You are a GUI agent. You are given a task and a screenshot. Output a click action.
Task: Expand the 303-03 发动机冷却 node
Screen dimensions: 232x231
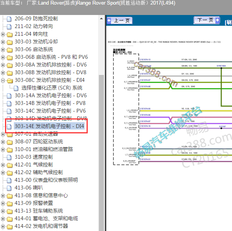coord(3,42)
